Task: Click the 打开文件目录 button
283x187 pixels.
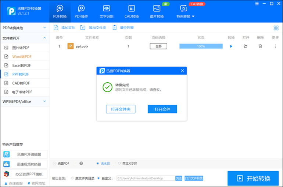Action: point(194,178)
